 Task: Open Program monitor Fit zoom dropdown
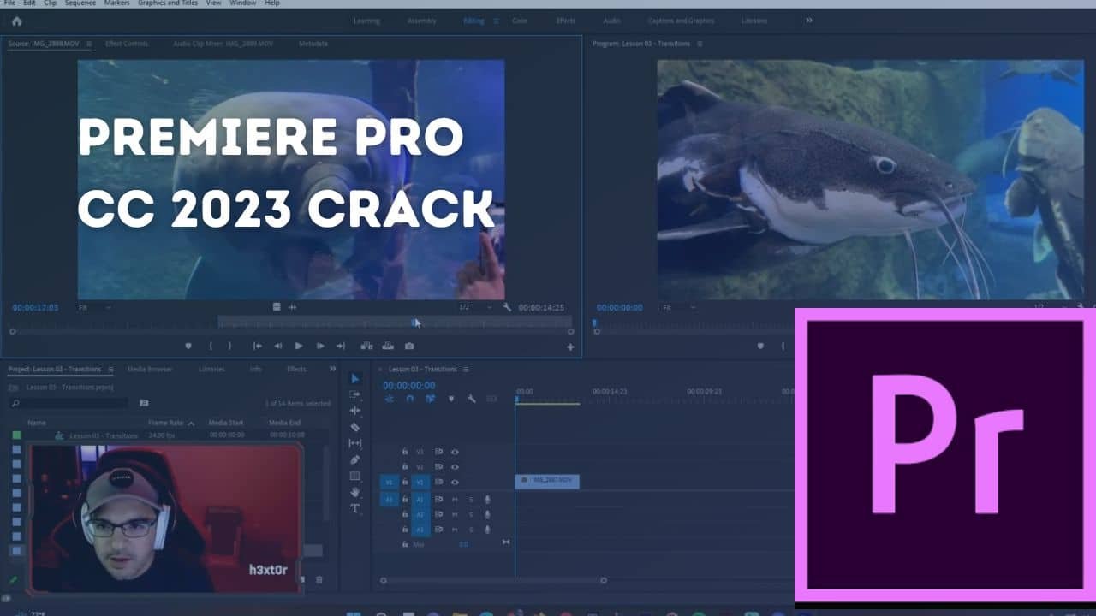coord(679,307)
